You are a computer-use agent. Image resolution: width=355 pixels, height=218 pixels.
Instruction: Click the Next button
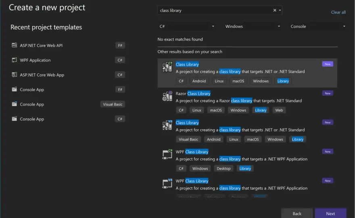coord(330,214)
